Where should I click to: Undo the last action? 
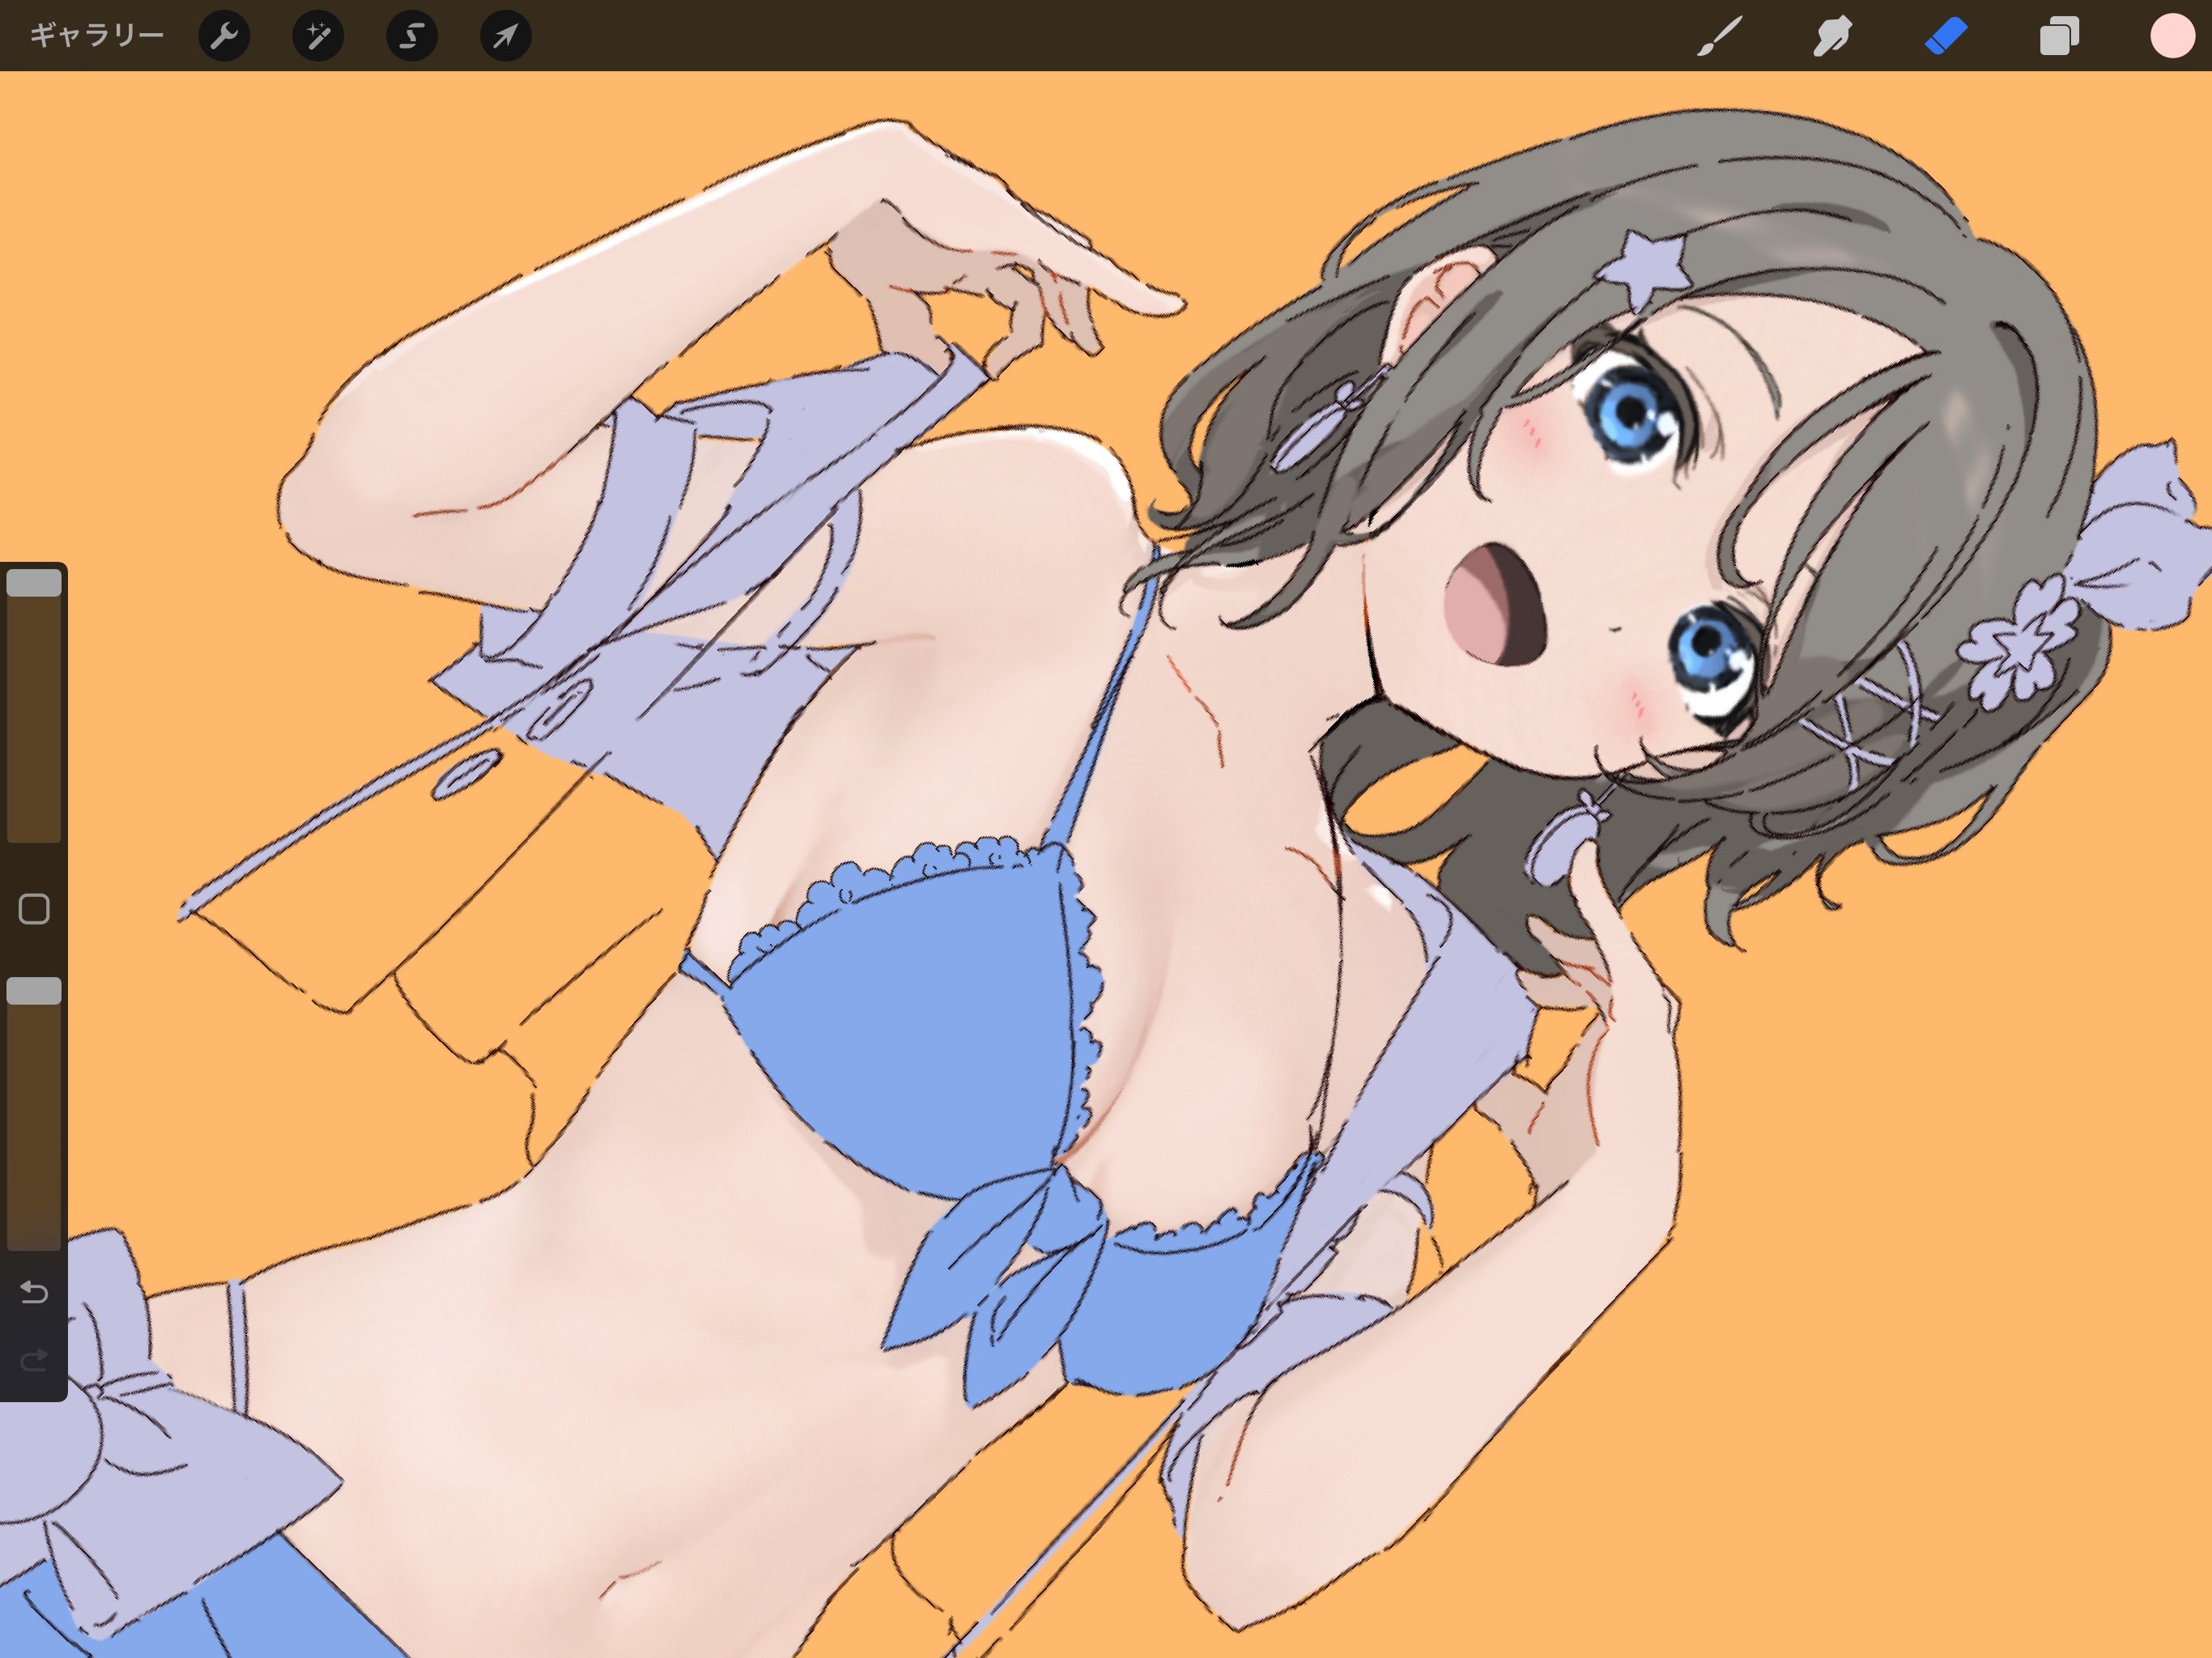point(34,1292)
